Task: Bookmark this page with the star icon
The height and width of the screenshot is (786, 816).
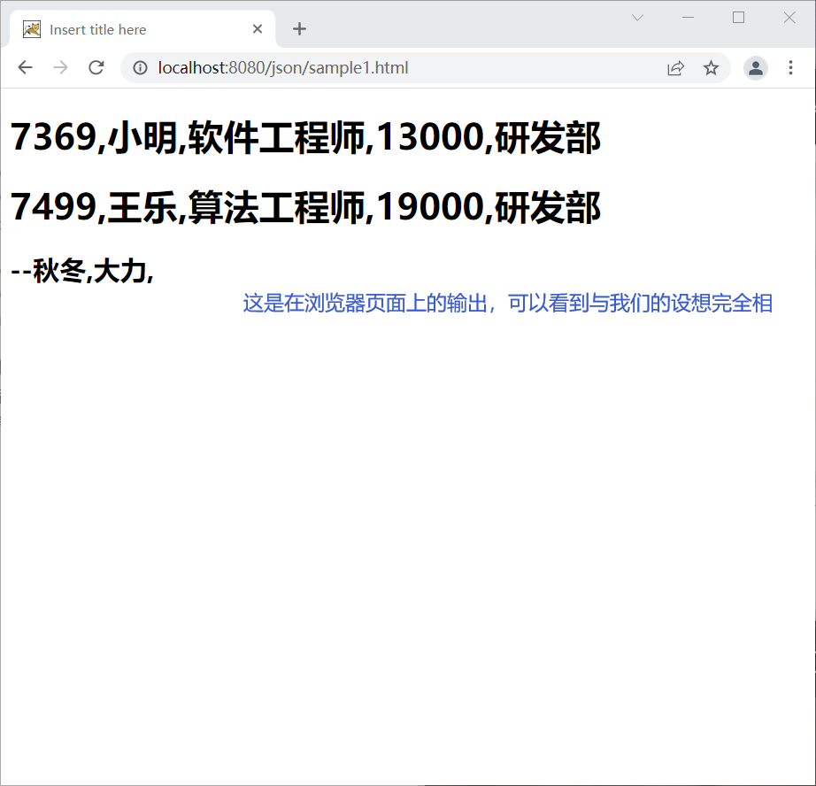Action: tap(711, 67)
